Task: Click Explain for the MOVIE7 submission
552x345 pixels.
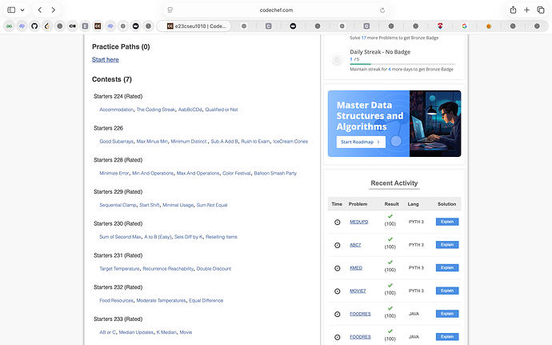Action: (447, 291)
